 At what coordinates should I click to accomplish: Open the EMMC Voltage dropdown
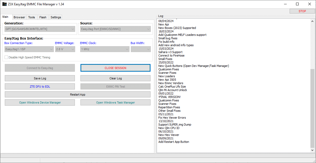click(x=65, y=49)
